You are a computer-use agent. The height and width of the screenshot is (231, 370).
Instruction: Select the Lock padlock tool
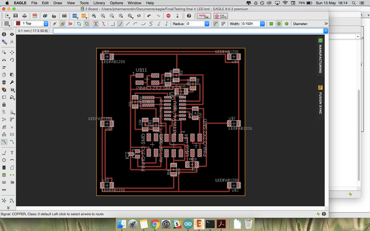tap(4, 105)
